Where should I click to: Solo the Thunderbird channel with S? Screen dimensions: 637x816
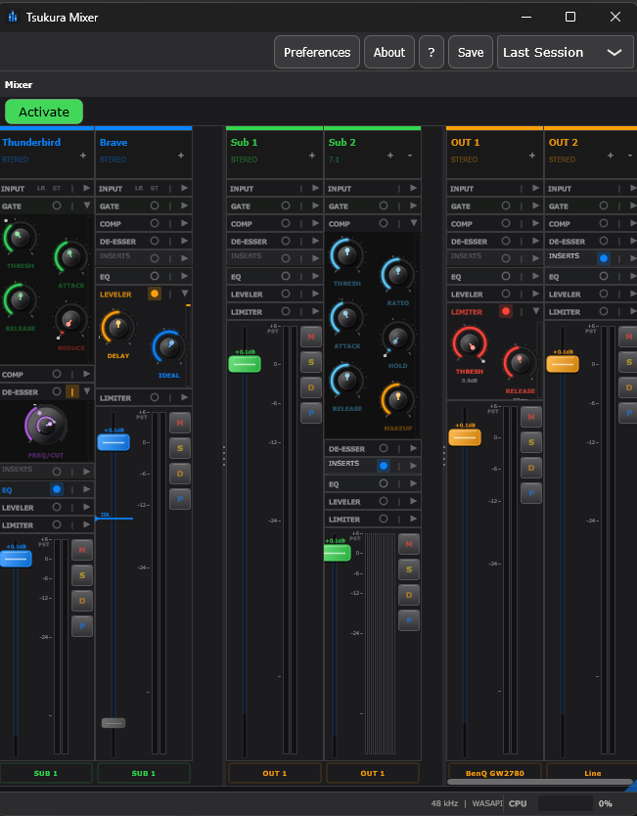(82, 575)
